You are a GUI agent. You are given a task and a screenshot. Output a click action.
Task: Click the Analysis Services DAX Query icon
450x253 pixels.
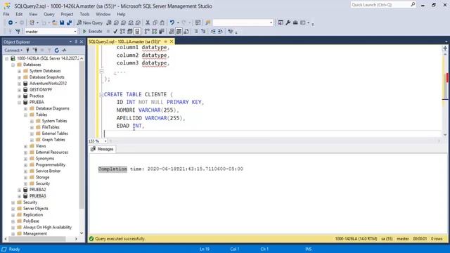pos(138,22)
